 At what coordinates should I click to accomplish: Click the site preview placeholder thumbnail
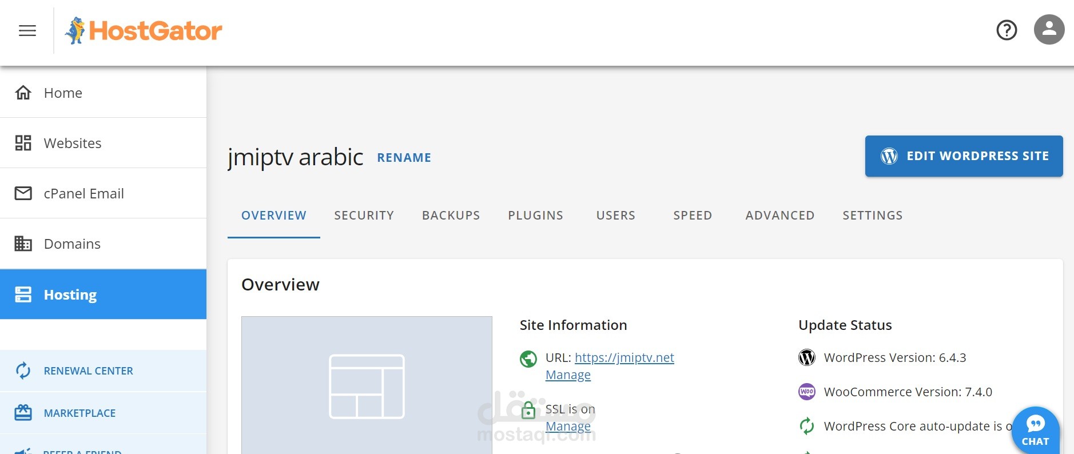[367, 385]
